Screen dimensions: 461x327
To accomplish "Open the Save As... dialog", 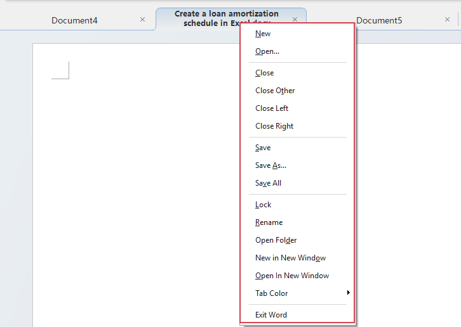I will point(271,165).
